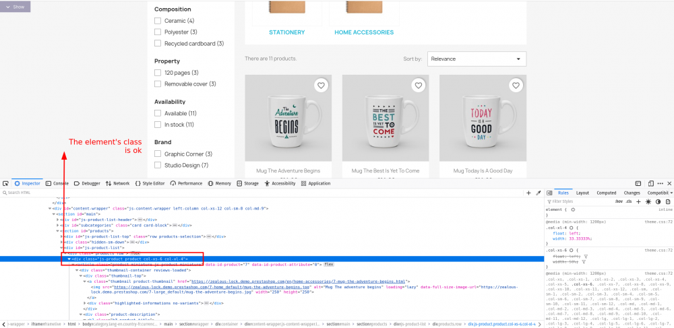Switch sidebar to the Layout tab
The image size is (674, 328).
coord(582,193)
